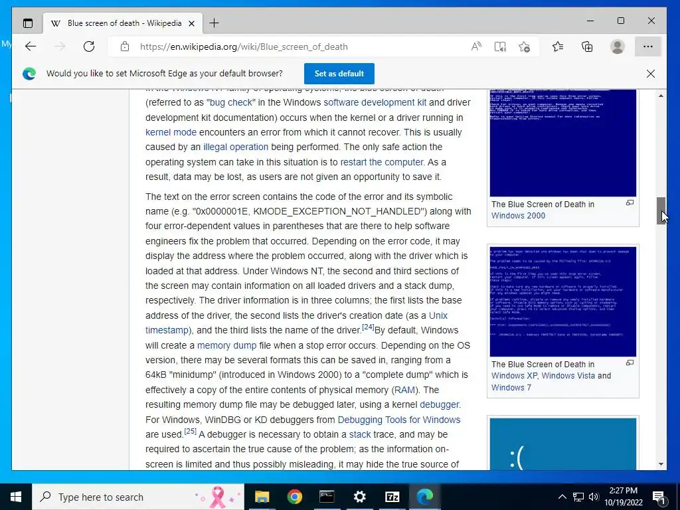Open the tab actions menu icon
The width and height of the screenshot is (680, 510).
click(x=28, y=23)
